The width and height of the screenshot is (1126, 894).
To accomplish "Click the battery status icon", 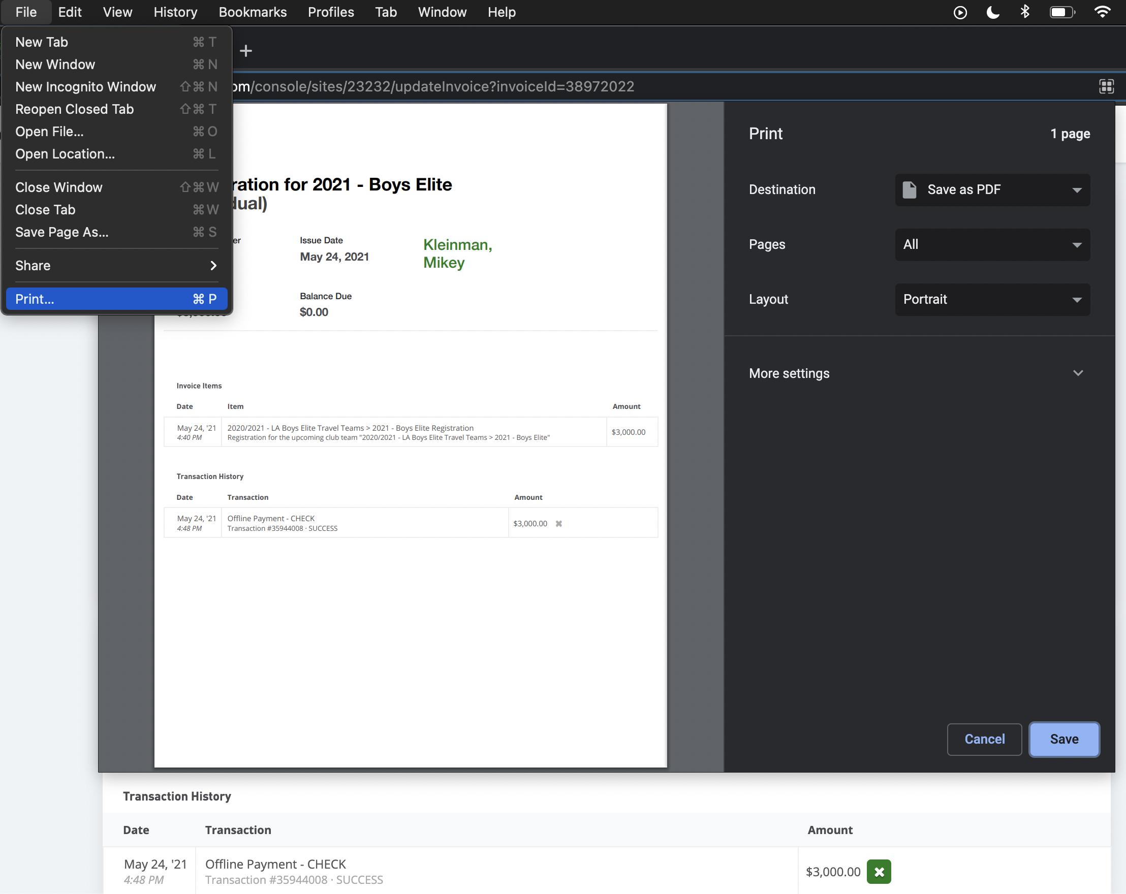I will 1061,12.
